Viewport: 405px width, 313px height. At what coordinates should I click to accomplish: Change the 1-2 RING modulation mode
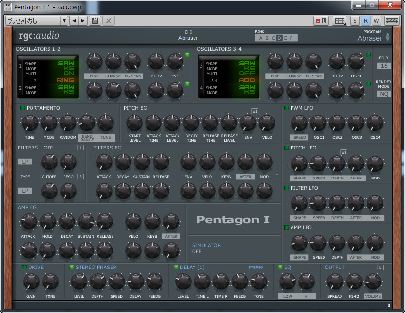pos(65,80)
